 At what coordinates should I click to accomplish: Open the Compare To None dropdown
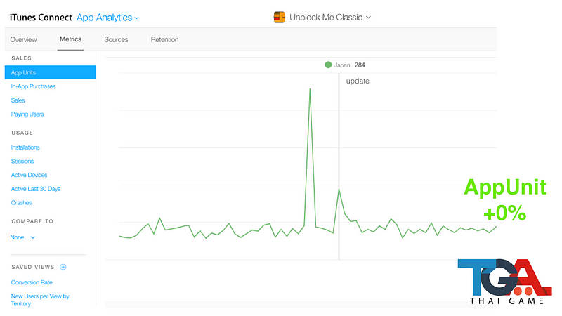22,237
